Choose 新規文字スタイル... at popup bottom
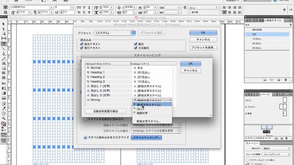The image size is (294, 165). point(152,121)
